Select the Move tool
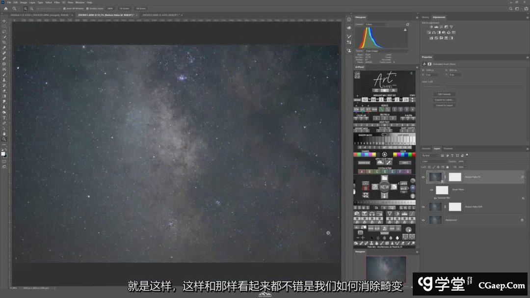This screenshot has height=298, width=530. coord(4,21)
